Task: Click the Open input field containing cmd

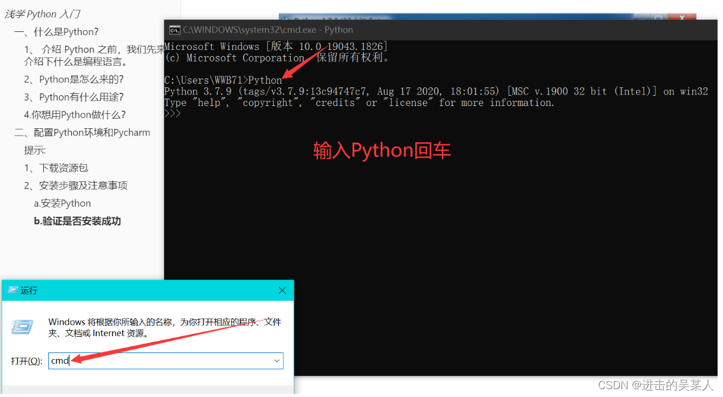Action: click(x=165, y=361)
